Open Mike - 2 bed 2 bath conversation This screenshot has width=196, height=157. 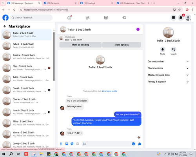pyautogui.click(x=27, y=123)
